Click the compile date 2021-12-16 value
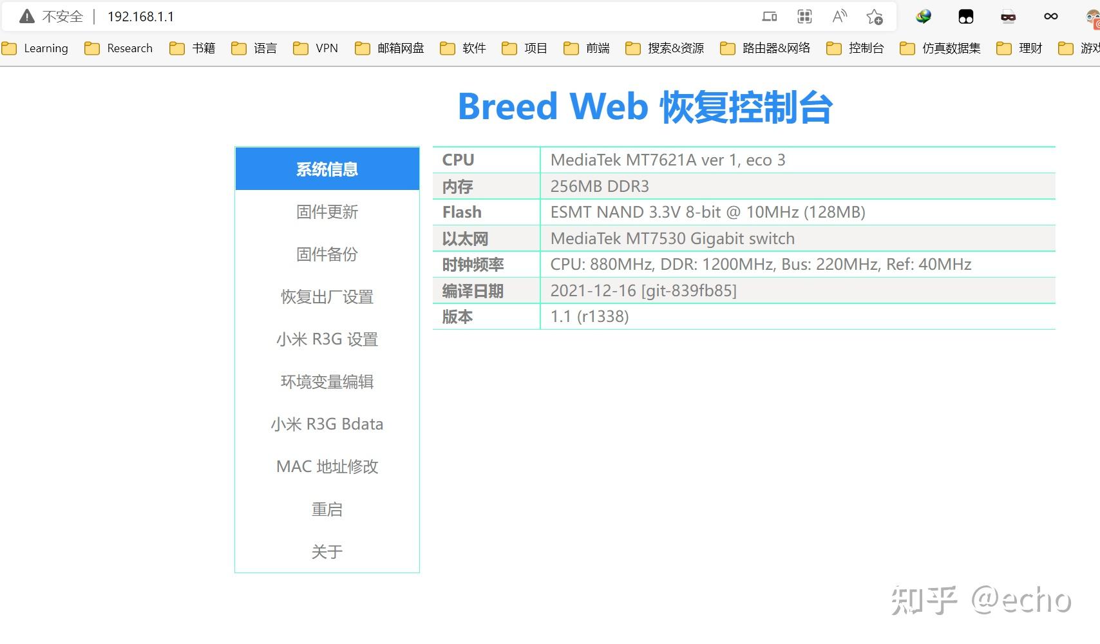 (643, 291)
